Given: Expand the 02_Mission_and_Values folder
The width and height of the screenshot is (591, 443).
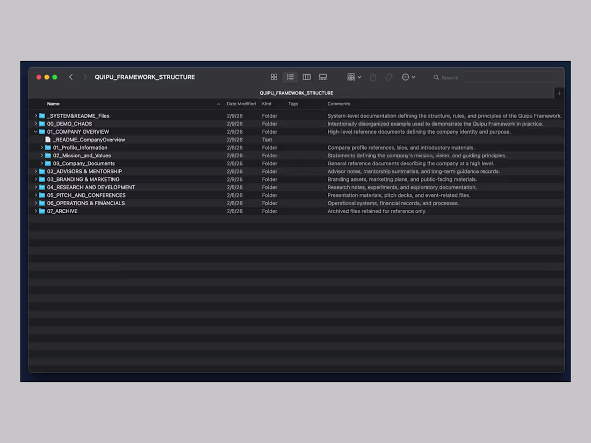Looking at the screenshot, I should (x=42, y=155).
